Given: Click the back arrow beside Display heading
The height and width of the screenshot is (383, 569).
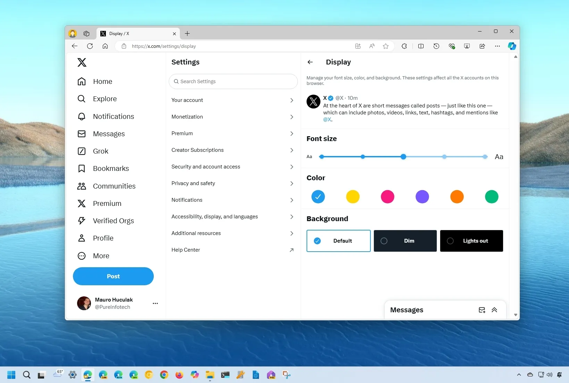Looking at the screenshot, I should [310, 62].
